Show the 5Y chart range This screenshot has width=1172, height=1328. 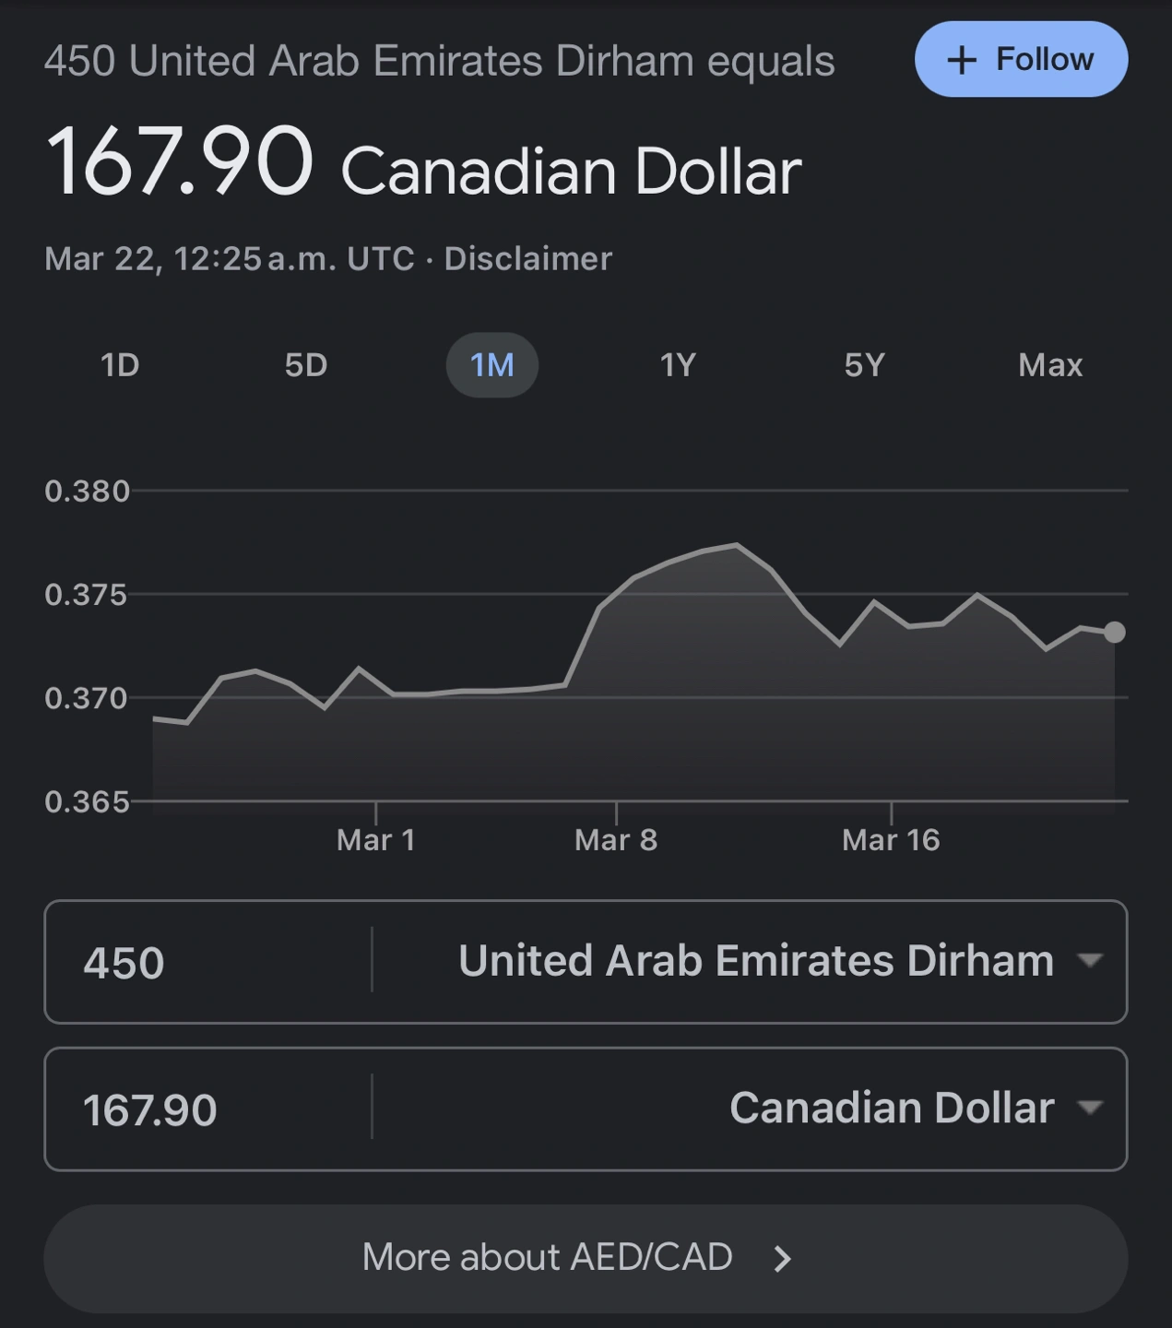pyautogui.click(x=864, y=365)
